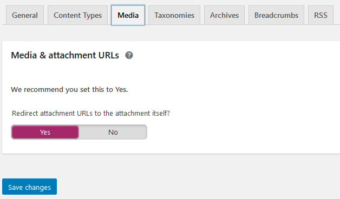Click the 'We recommend you set this' text
This screenshot has width=340, height=199.
point(69,89)
